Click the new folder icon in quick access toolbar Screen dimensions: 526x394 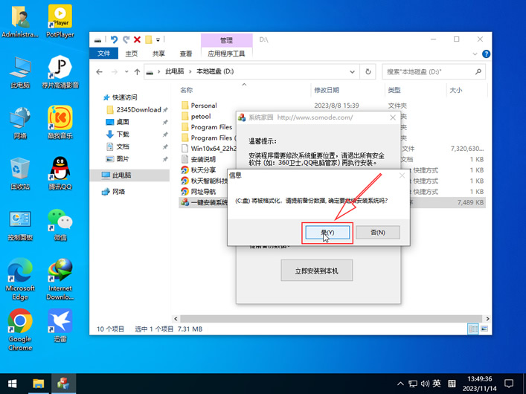coord(149,39)
